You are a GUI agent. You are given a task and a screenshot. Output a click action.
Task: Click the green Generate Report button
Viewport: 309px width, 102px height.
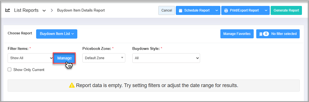point(286,10)
